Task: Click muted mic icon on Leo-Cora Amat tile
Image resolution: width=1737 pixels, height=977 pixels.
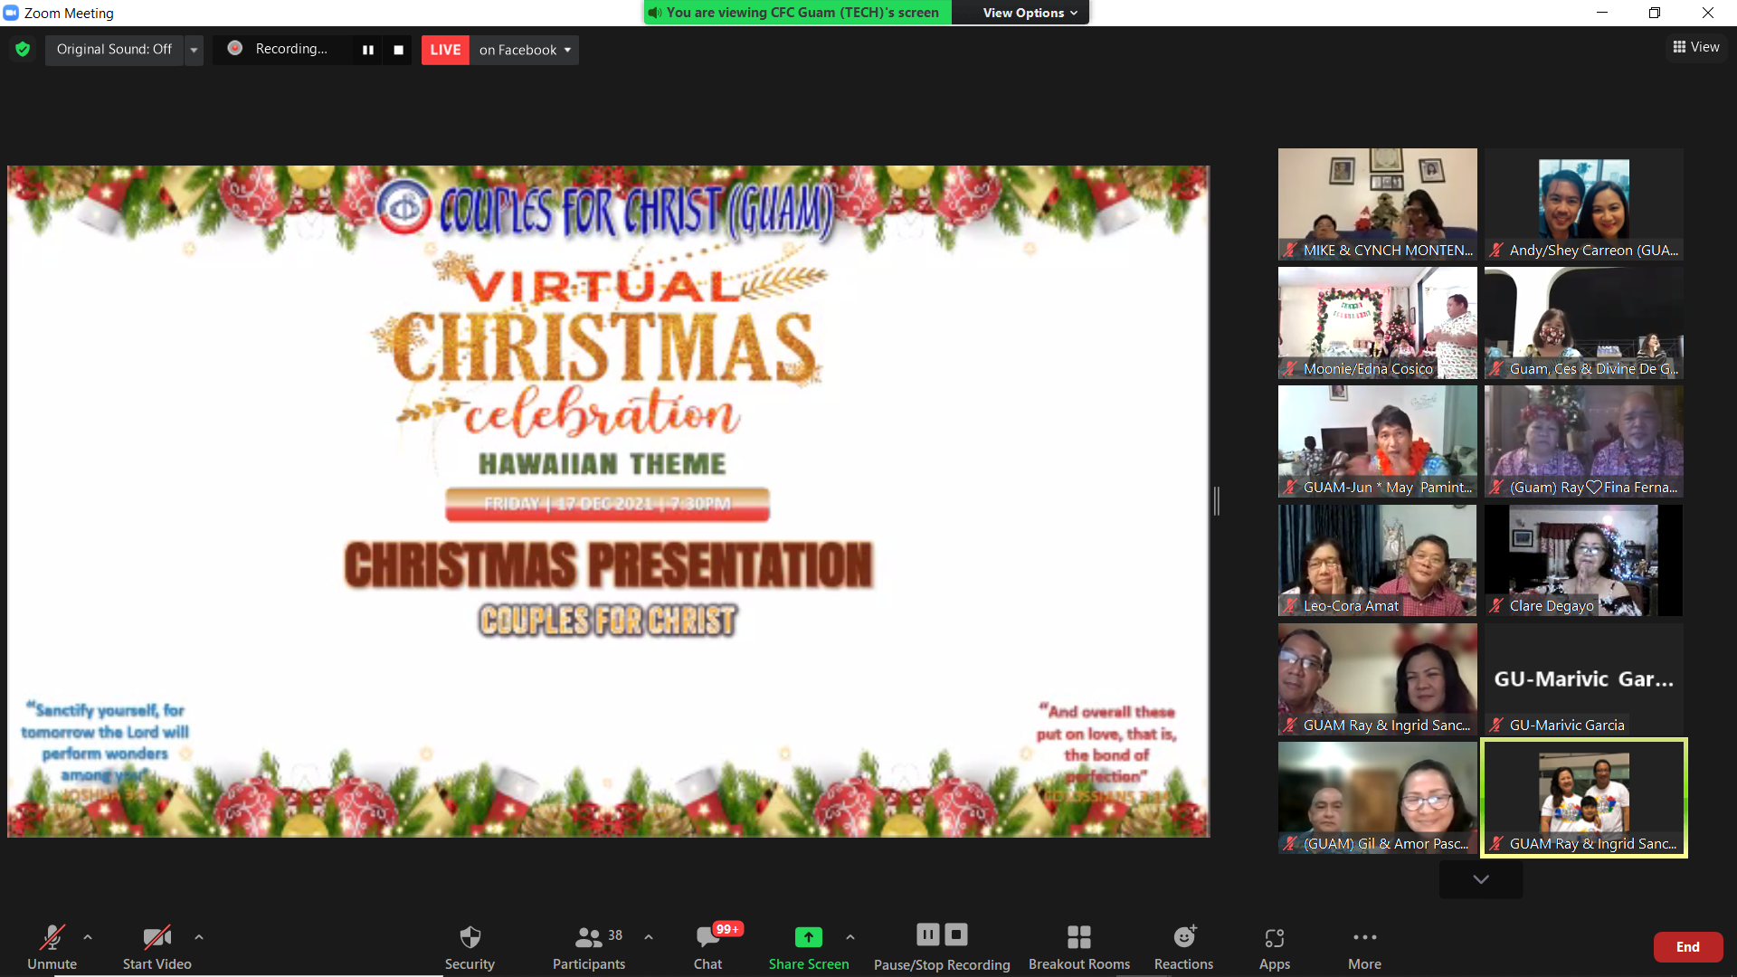Action: tap(1290, 606)
